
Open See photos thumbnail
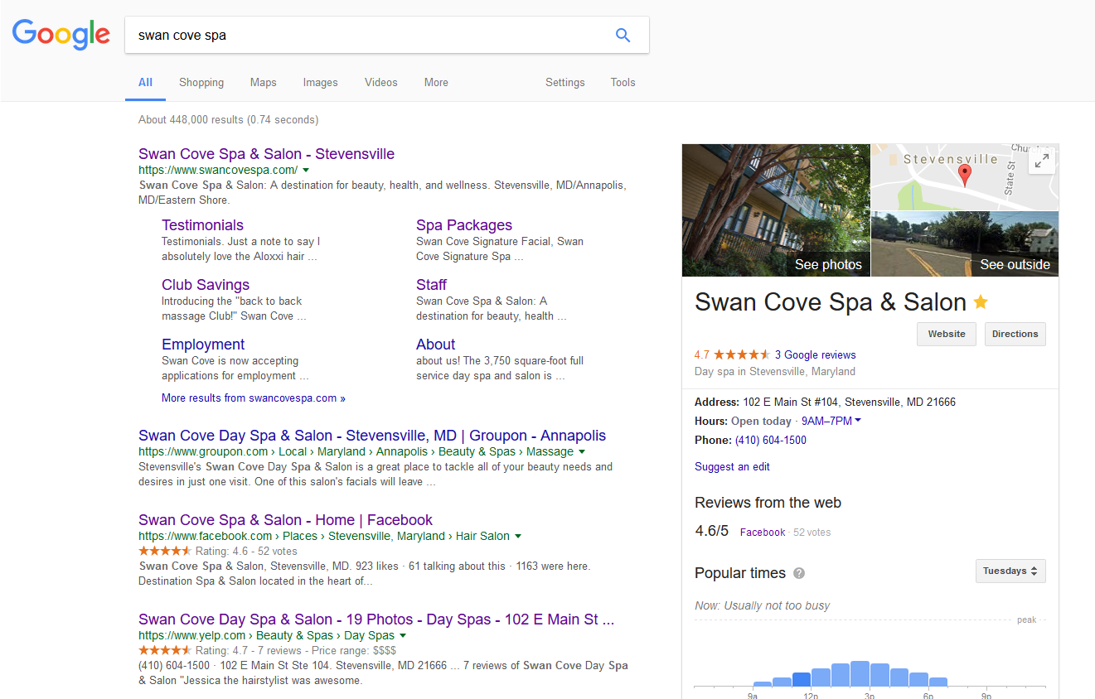pyautogui.click(x=776, y=210)
